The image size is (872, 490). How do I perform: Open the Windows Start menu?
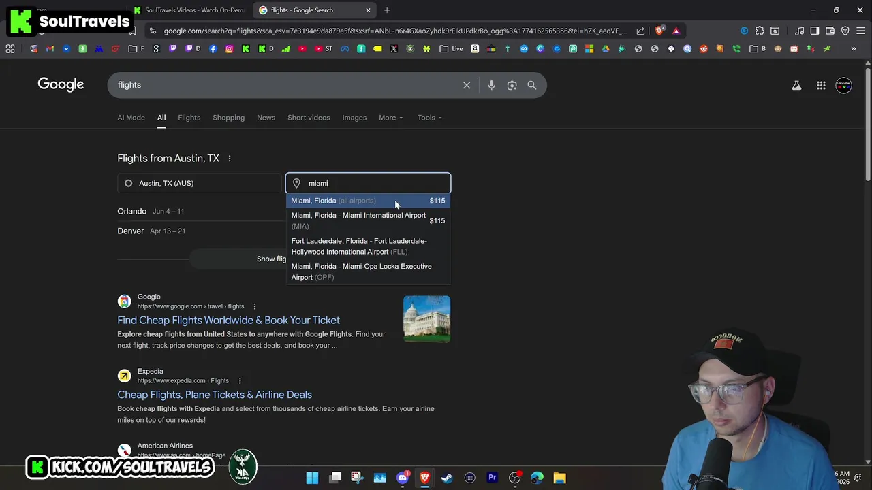coord(312,478)
